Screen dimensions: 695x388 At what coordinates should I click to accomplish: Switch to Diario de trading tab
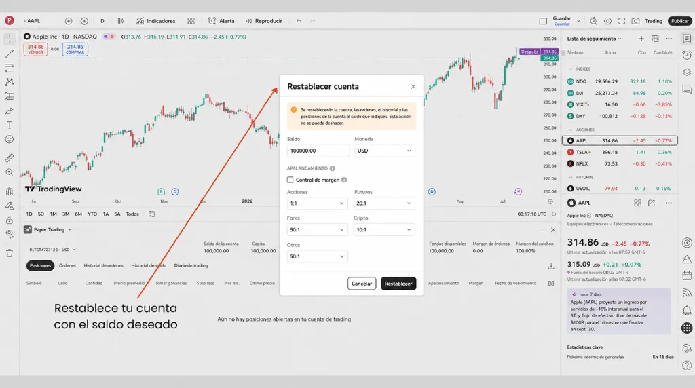coord(191,265)
